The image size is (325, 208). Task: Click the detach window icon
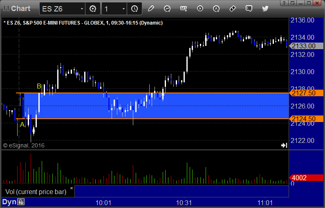[x=293, y=3]
